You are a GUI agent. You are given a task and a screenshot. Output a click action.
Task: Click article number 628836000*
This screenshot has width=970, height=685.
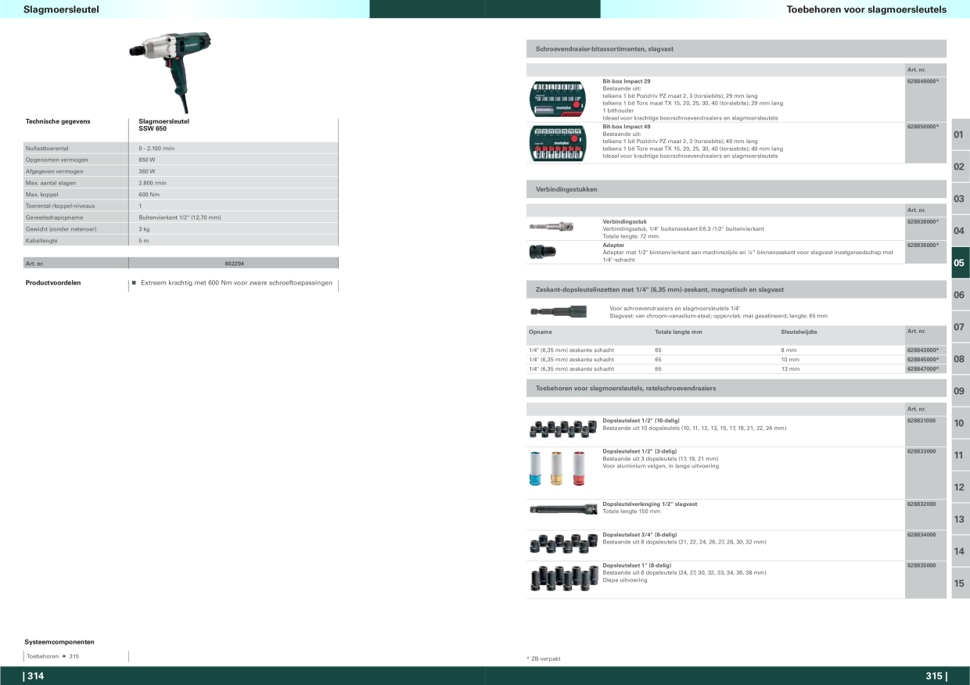tap(923, 245)
